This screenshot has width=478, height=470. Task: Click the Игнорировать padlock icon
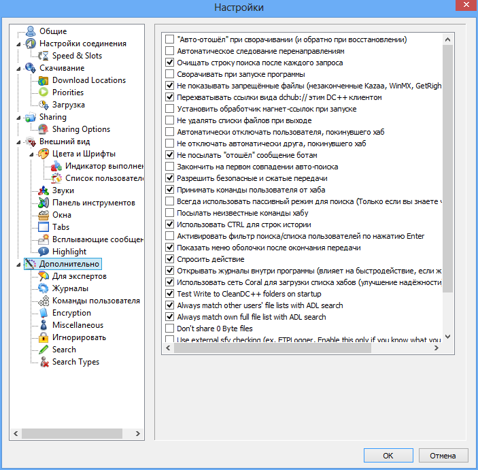[x=44, y=337]
